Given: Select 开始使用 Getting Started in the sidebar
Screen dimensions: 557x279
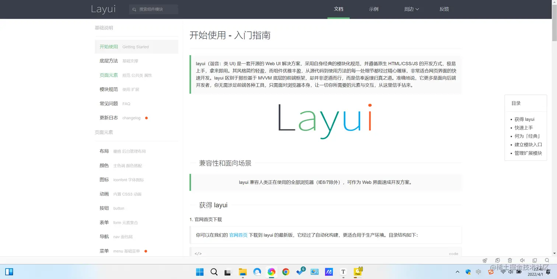Looking at the screenshot, I should pos(136,47).
